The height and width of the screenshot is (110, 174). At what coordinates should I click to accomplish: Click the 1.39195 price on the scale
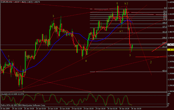coord(171,79)
